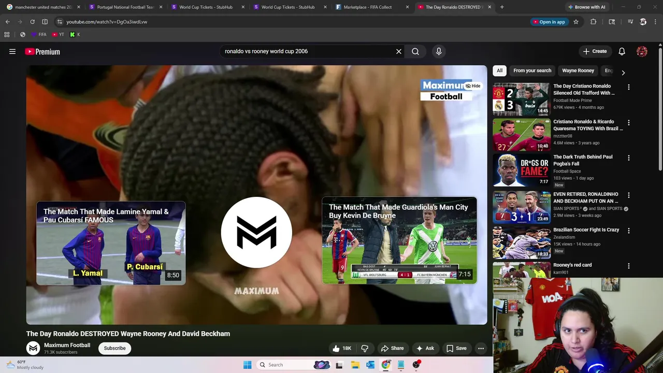Reload the page in browser
Screen dimensions: 663x373
tap(32, 22)
